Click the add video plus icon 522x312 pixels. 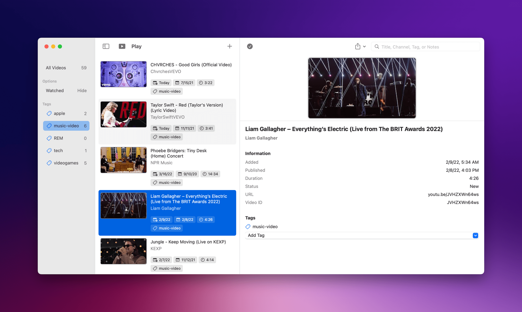(x=230, y=46)
